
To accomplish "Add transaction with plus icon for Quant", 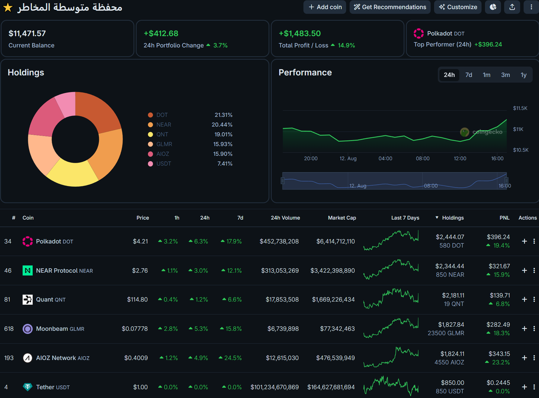I will [x=524, y=300].
